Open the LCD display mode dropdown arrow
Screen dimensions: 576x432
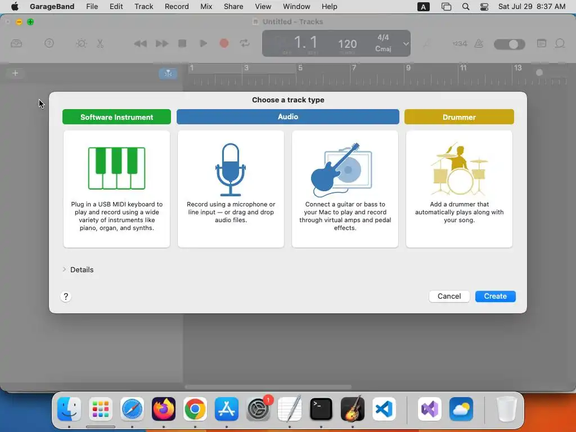pyautogui.click(x=406, y=44)
